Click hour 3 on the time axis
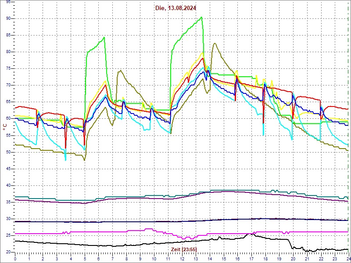351x263 pixels. 57,259
